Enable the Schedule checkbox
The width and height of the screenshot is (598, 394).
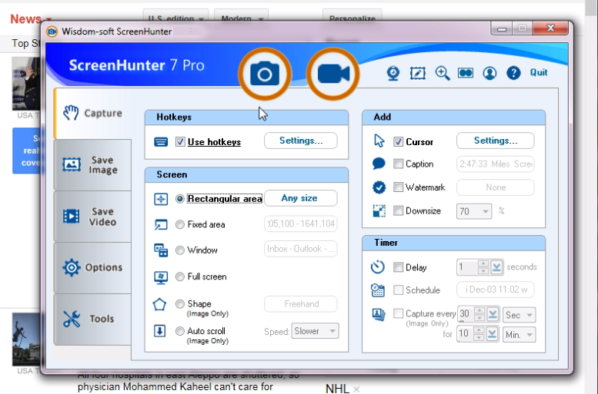tap(398, 290)
